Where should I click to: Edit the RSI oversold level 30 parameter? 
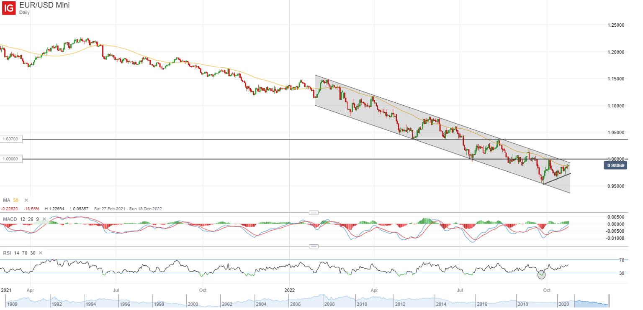click(33, 253)
